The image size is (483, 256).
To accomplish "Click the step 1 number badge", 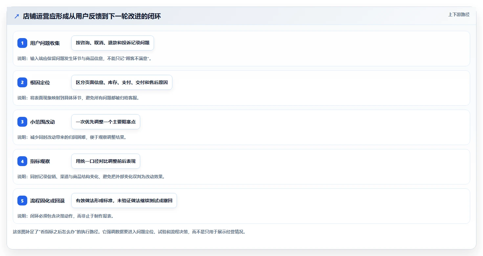I will click(x=22, y=43).
